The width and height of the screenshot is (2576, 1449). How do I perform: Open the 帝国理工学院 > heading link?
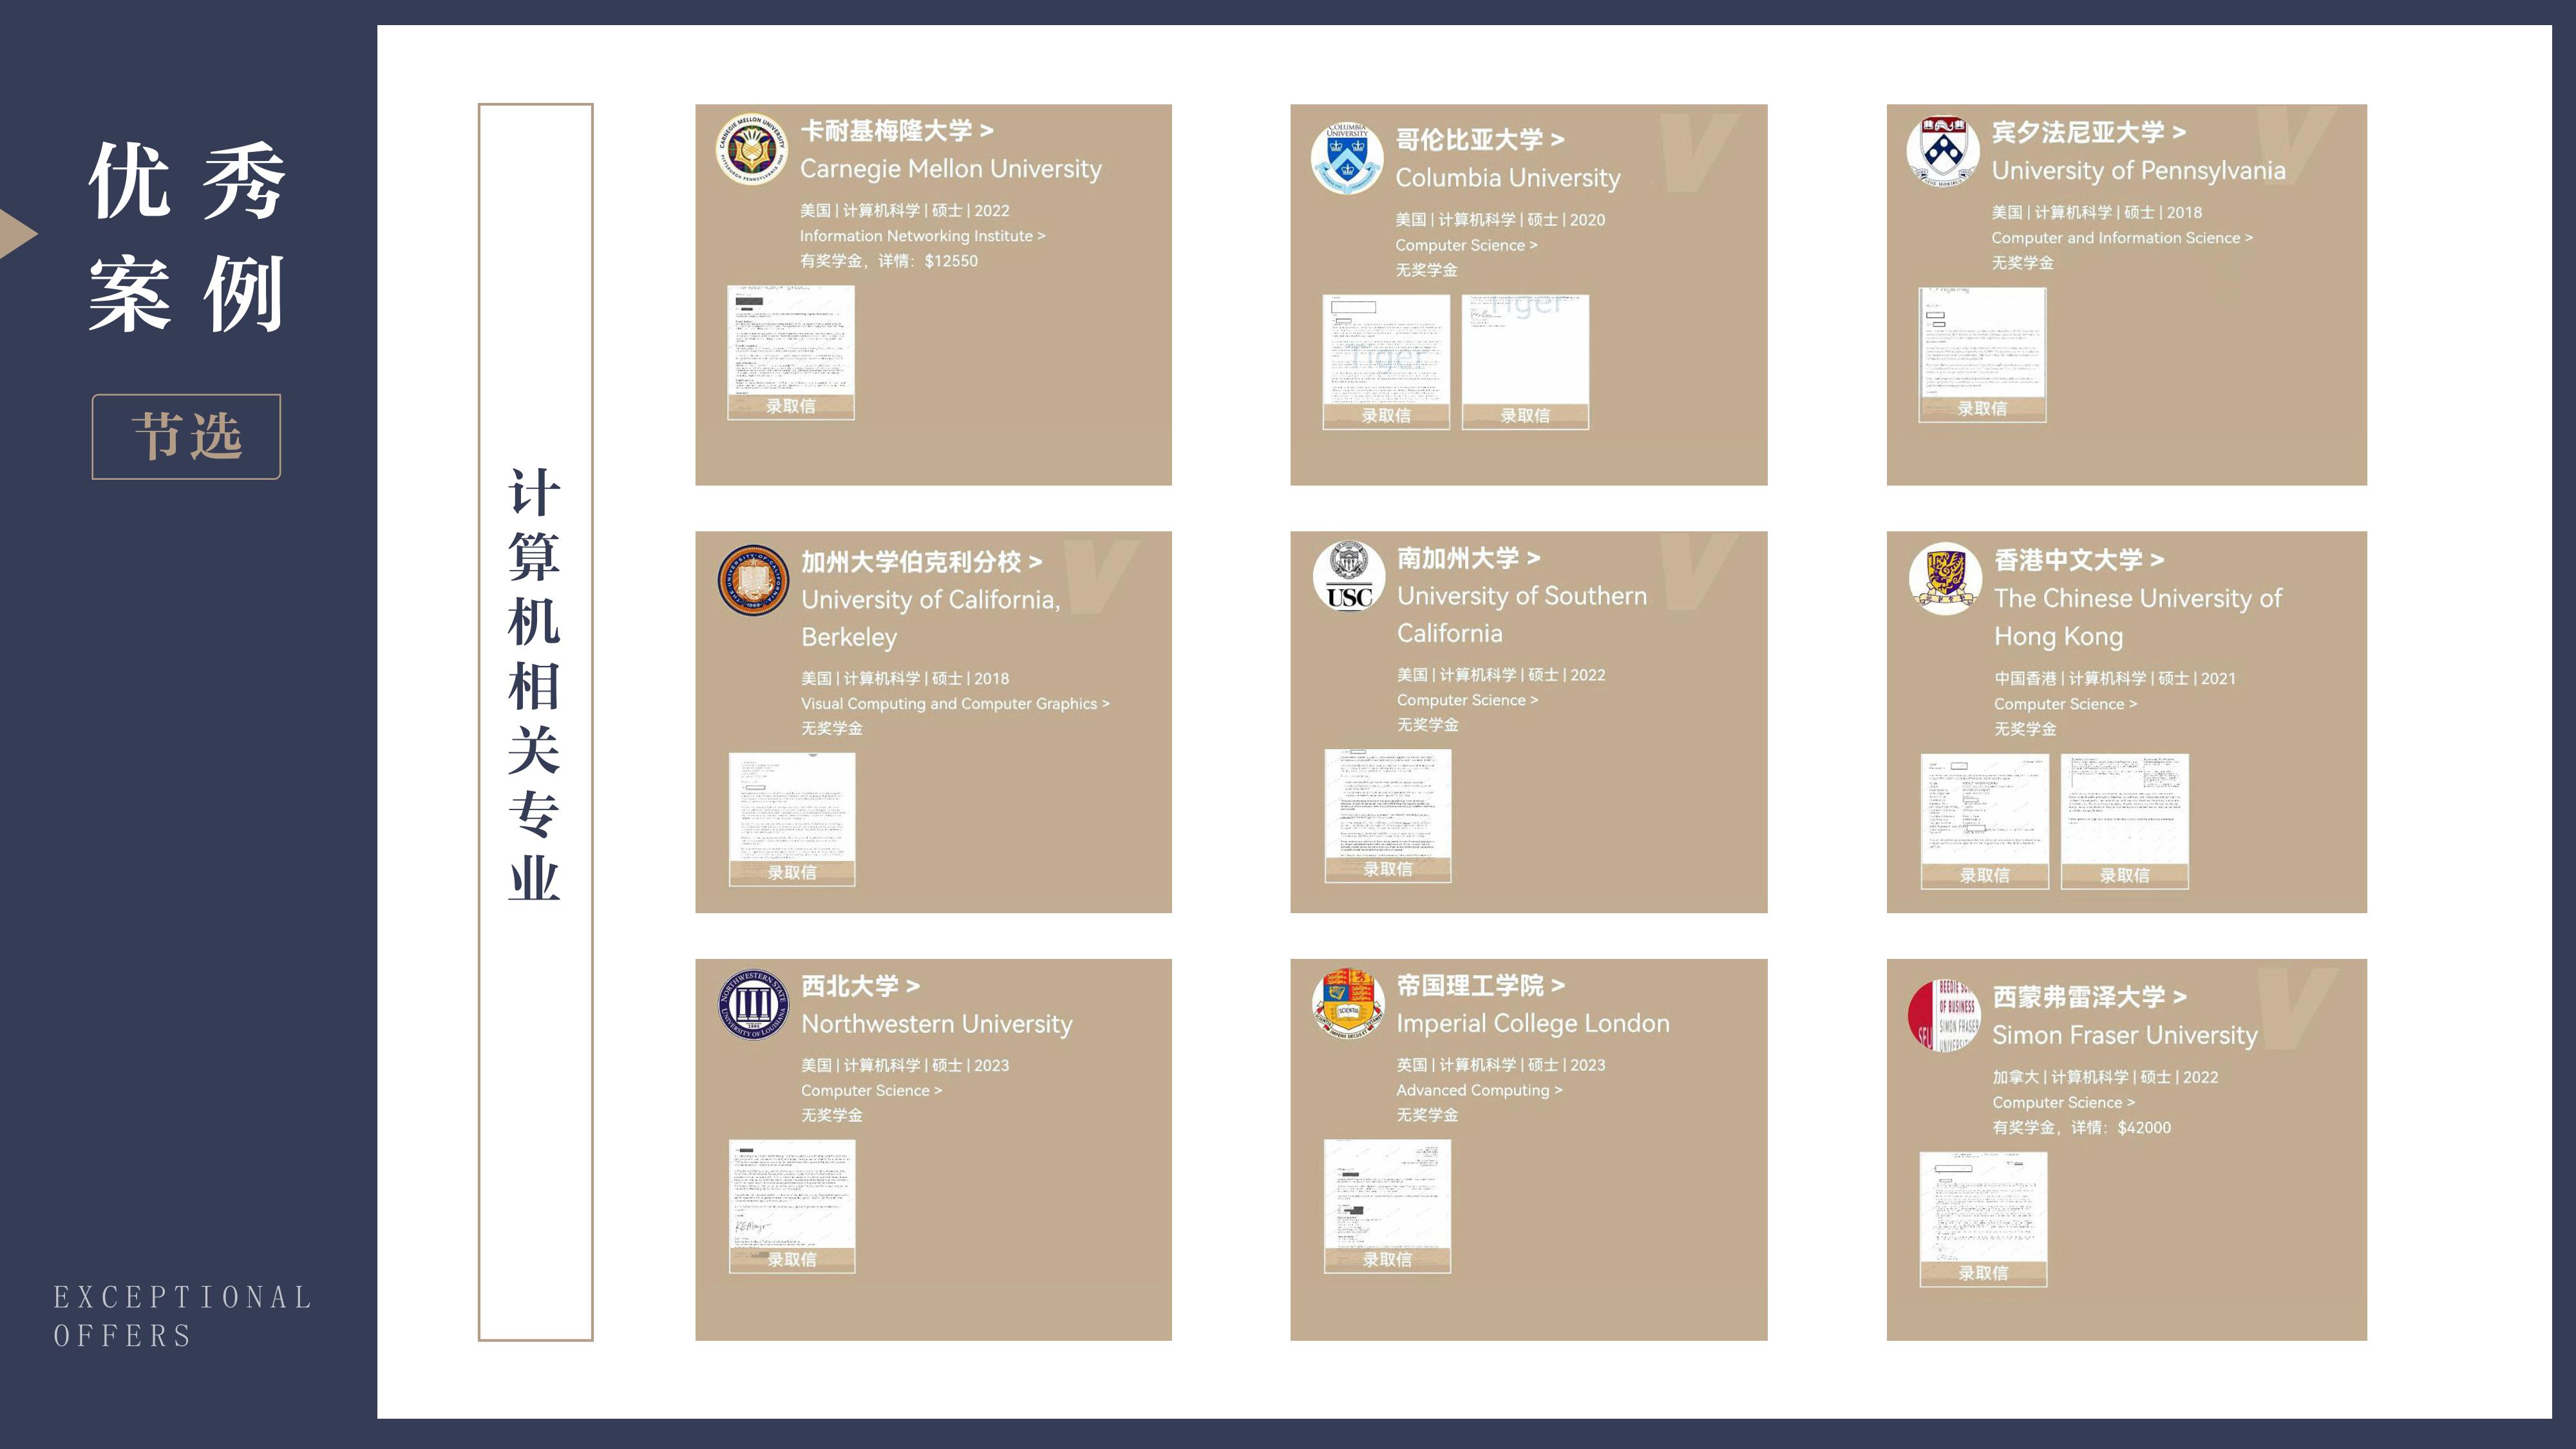pos(1480,986)
